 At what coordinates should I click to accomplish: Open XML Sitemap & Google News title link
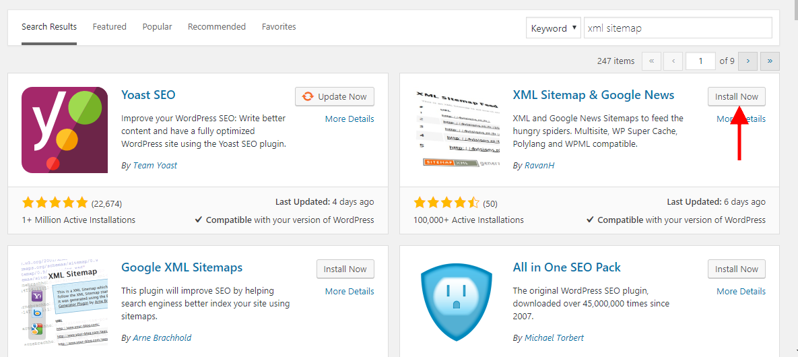(x=593, y=95)
